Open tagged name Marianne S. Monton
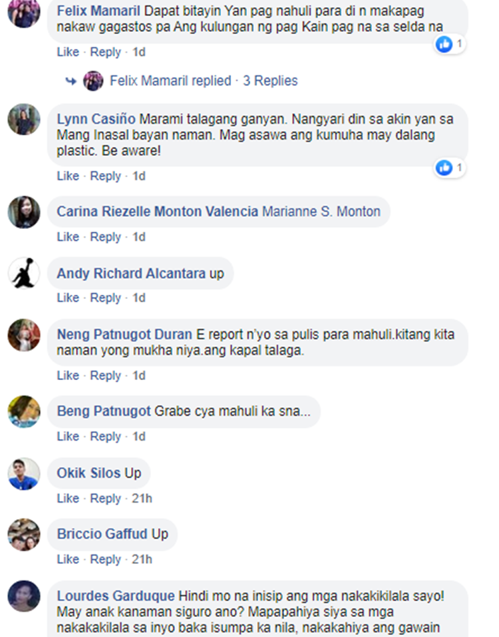 tap(321, 212)
